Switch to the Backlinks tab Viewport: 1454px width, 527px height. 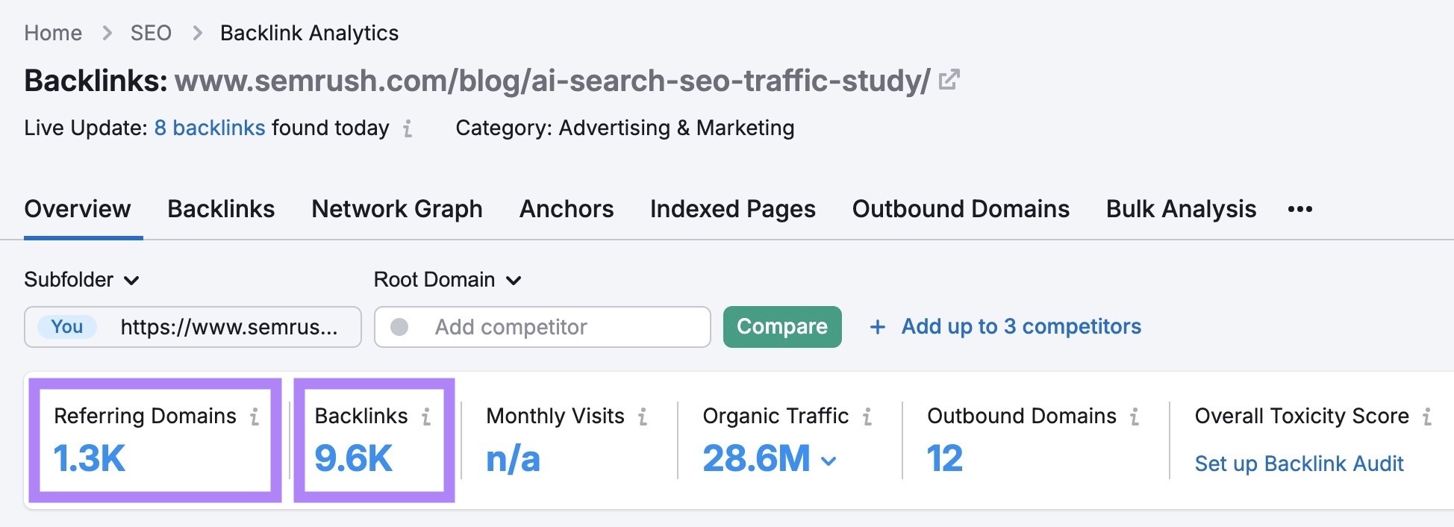221,209
